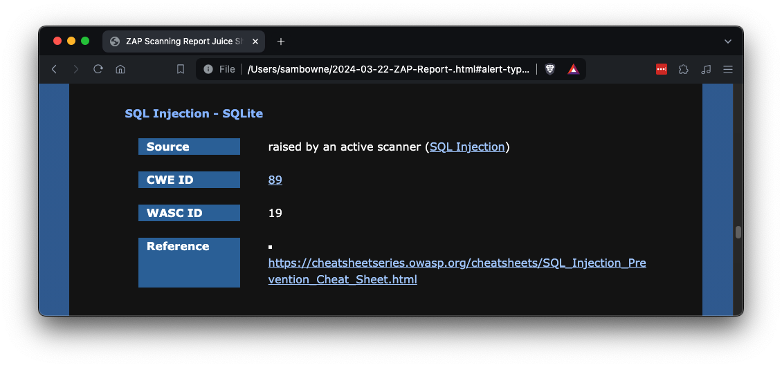The width and height of the screenshot is (782, 367).
Task: Open the Extensions puzzle icon
Action: click(x=684, y=69)
